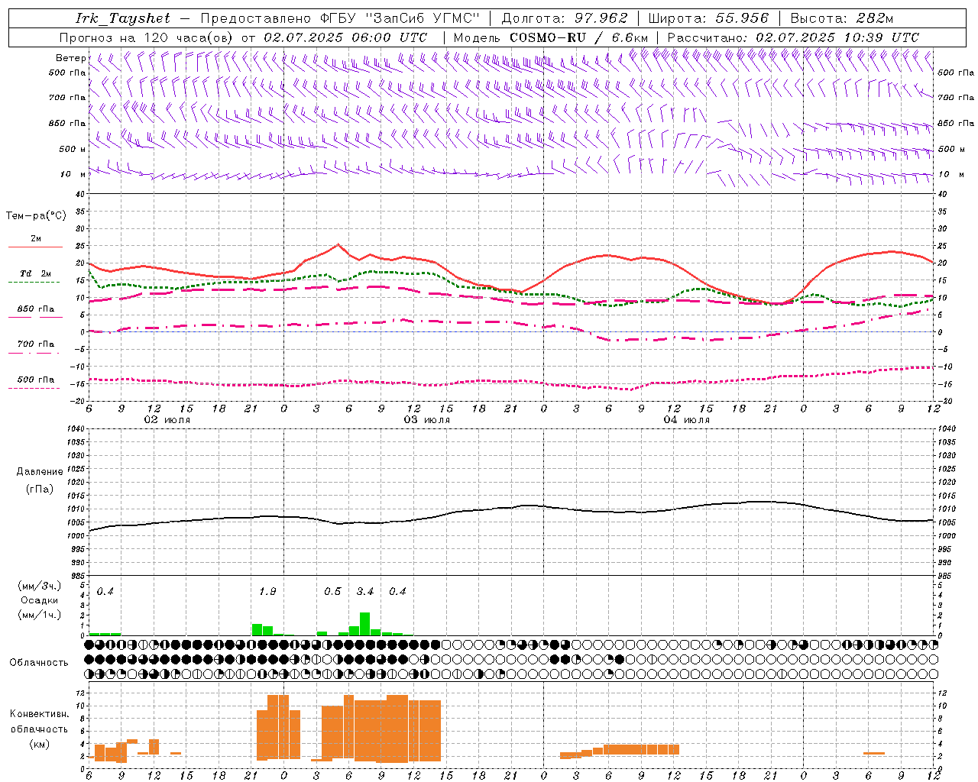Image resolution: width=978 pixels, height=782 pixels.
Task: Click the Осадки precipitation label
Action: tap(40, 600)
